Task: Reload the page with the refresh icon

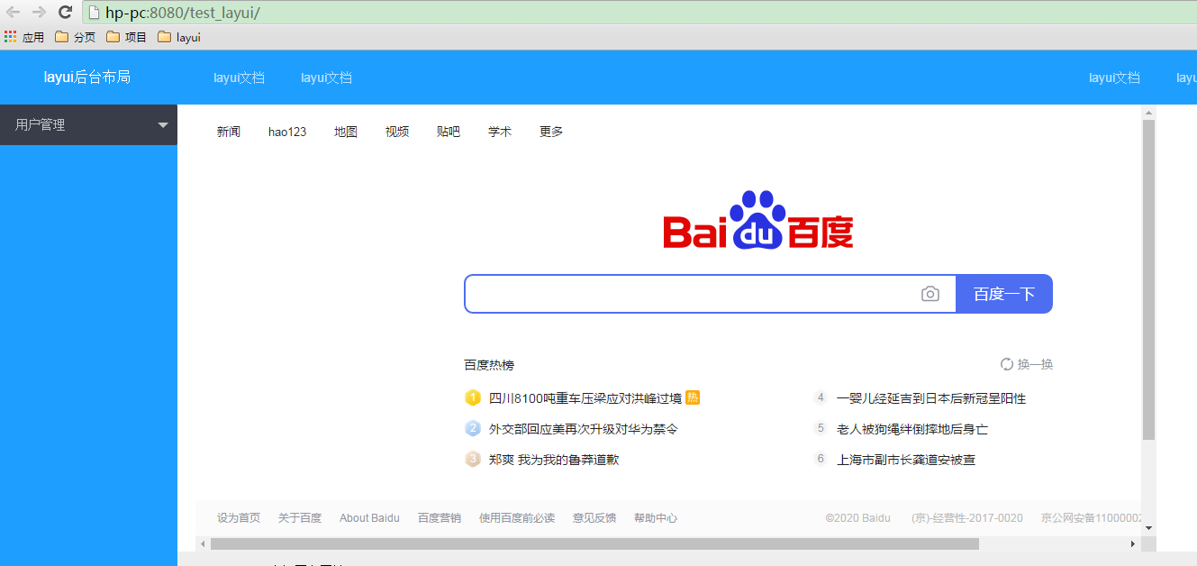Action: [x=65, y=12]
